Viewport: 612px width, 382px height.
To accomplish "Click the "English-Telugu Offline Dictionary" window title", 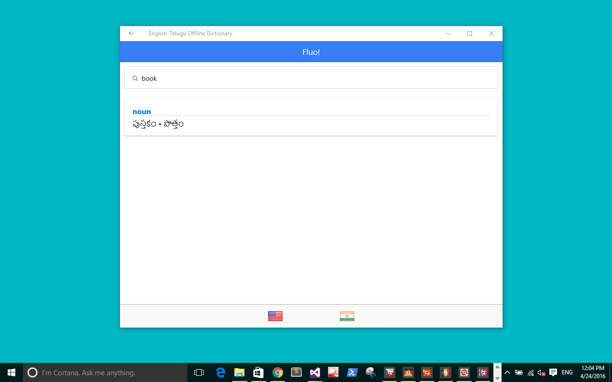I will point(190,33).
